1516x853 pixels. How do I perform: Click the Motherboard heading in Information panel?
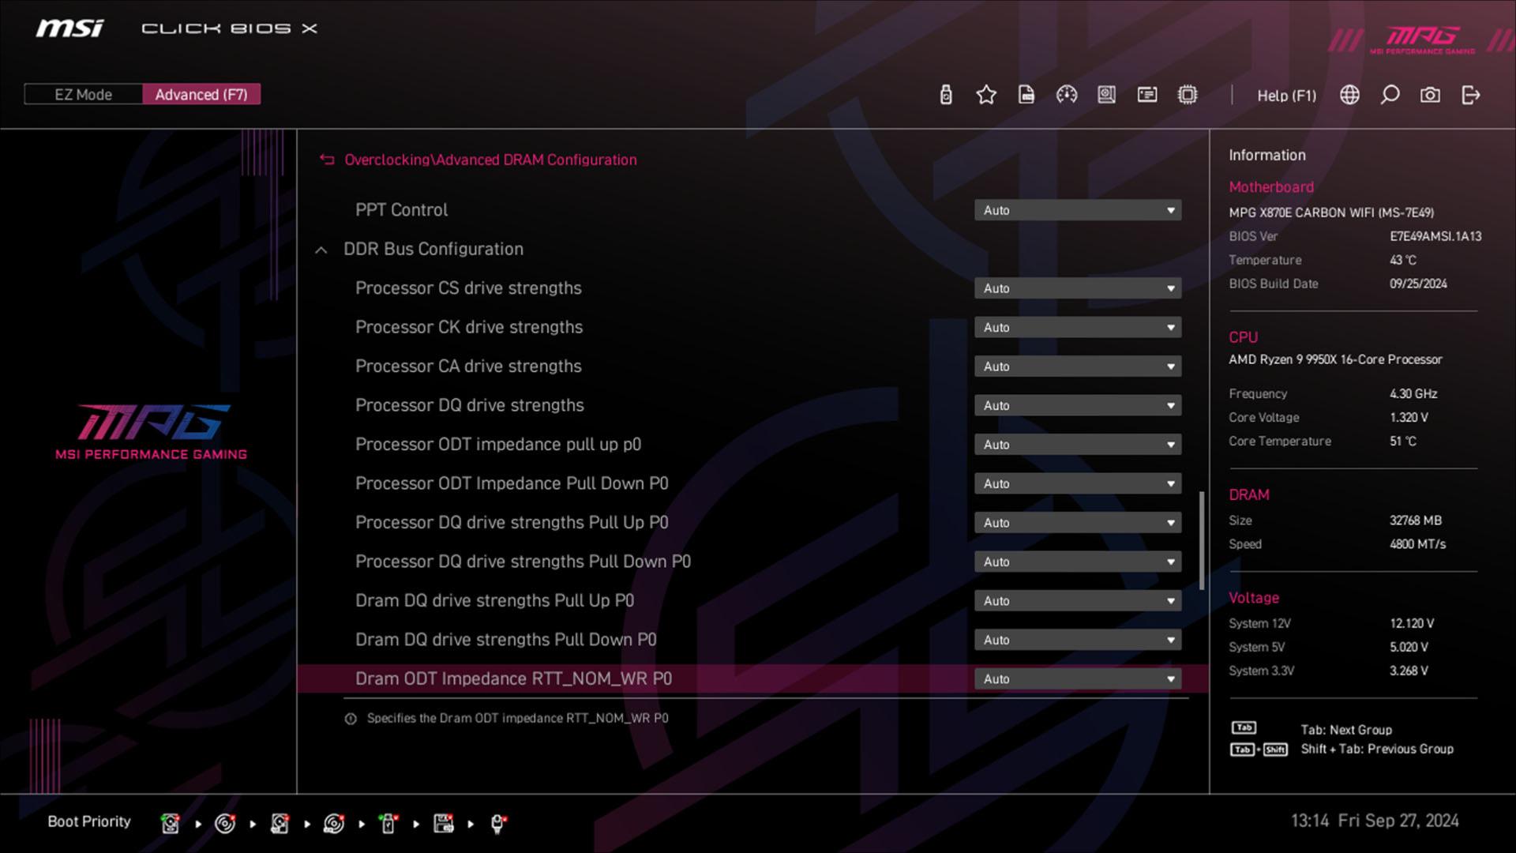click(x=1271, y=187)
